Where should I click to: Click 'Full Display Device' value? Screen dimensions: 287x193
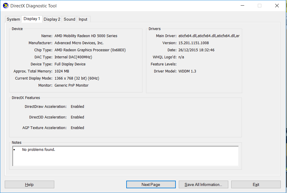[x=70, y=64]
